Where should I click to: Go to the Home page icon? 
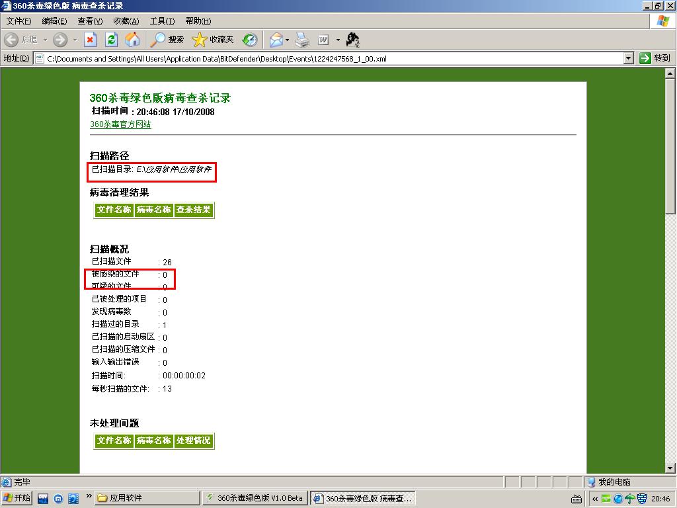pyautogui.click(x=132, y=40)
